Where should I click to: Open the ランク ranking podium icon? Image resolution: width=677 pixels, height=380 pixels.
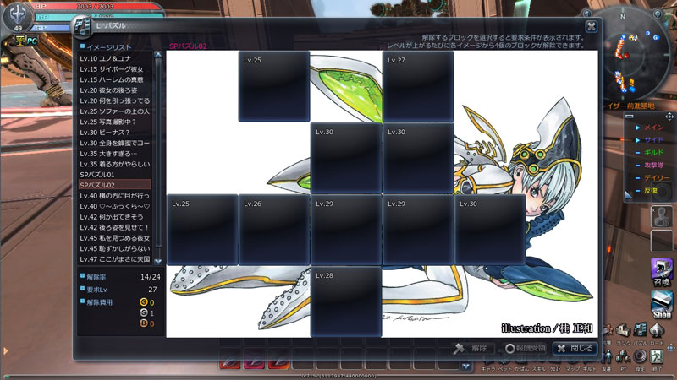click(623, 331)
